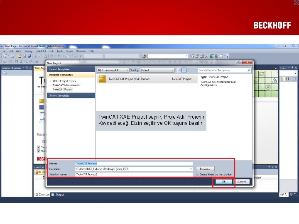Image resolution: width=299 pixels, height=224 pixels.
Task: Click the pin icon on Error List panel
Action: coord(272,167)
